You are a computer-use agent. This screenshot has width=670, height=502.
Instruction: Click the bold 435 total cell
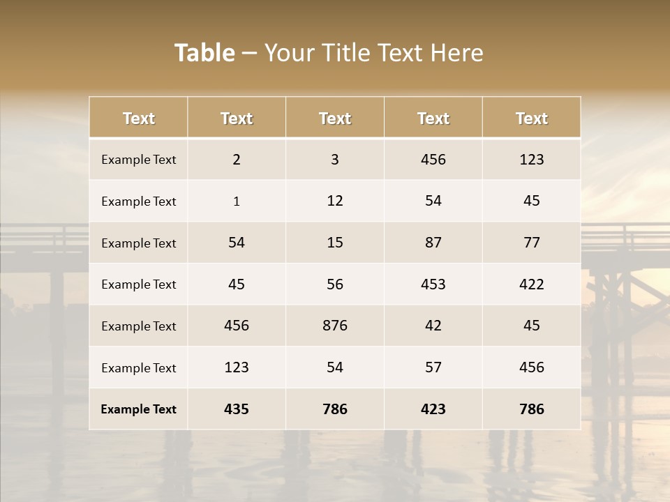[x=237, y=409]
